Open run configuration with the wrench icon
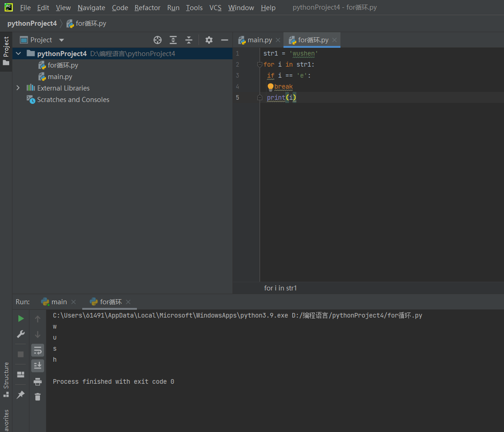 (x=21, y=334)
